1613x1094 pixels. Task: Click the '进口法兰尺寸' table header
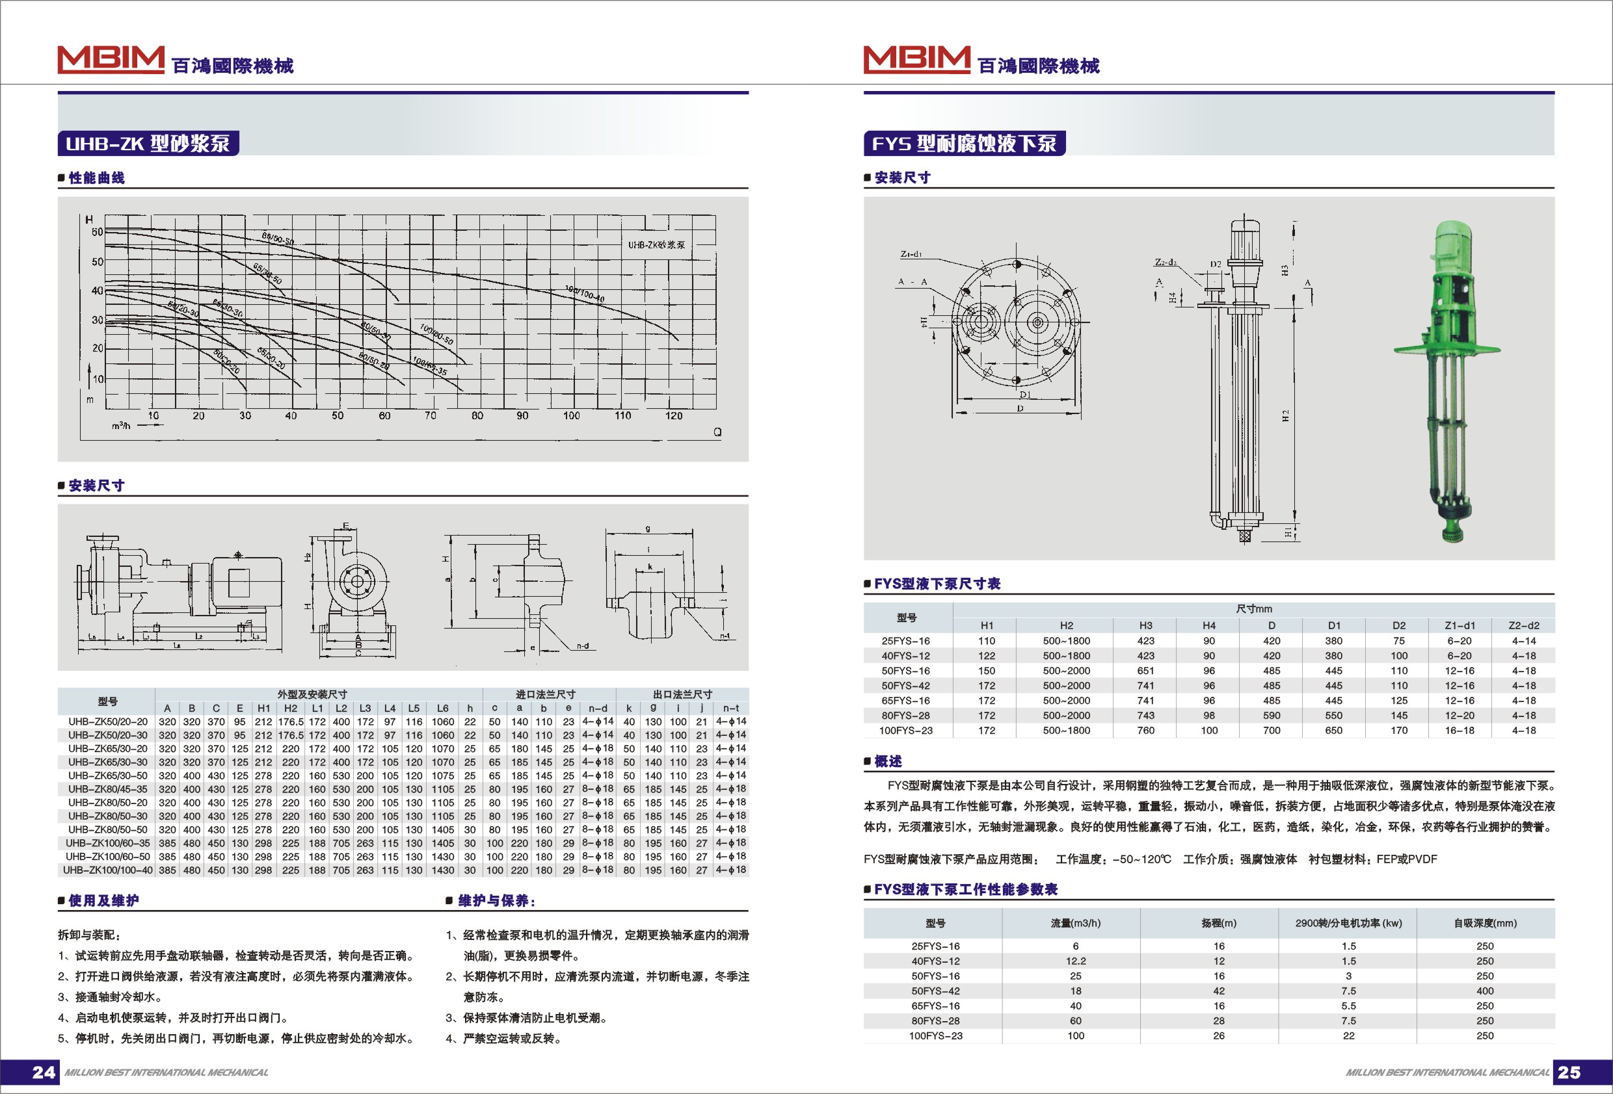click(546, 694)
